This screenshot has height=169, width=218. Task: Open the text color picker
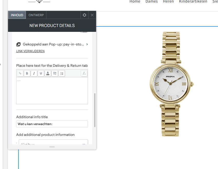(48, 73)
